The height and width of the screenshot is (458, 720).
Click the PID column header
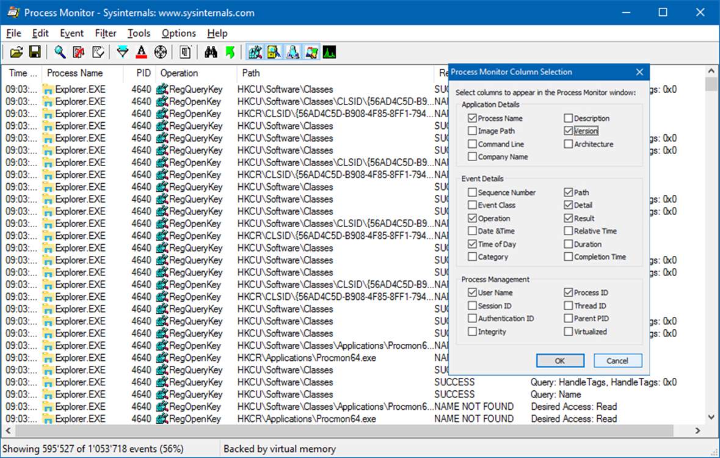[x=140, y=73]
